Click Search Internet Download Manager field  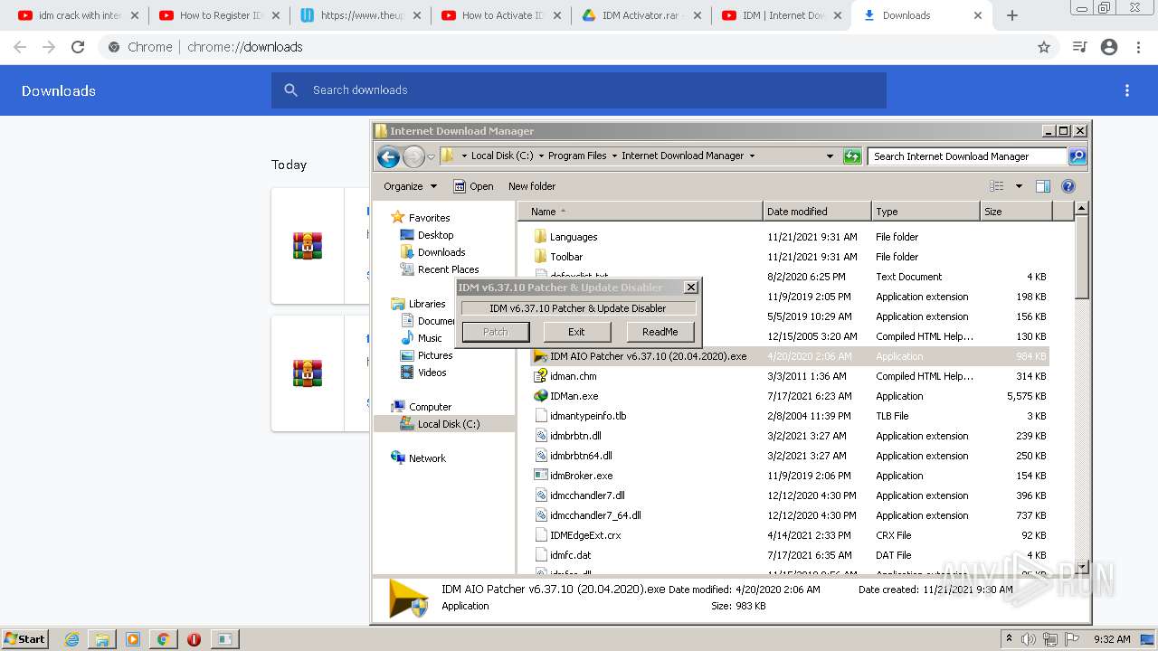point(967,156)
